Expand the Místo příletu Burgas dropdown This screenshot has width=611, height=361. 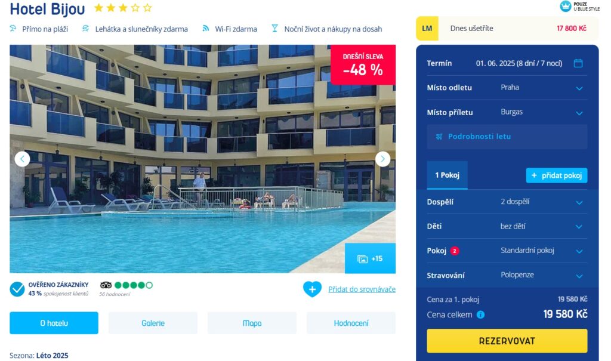[x=507, y=112]
